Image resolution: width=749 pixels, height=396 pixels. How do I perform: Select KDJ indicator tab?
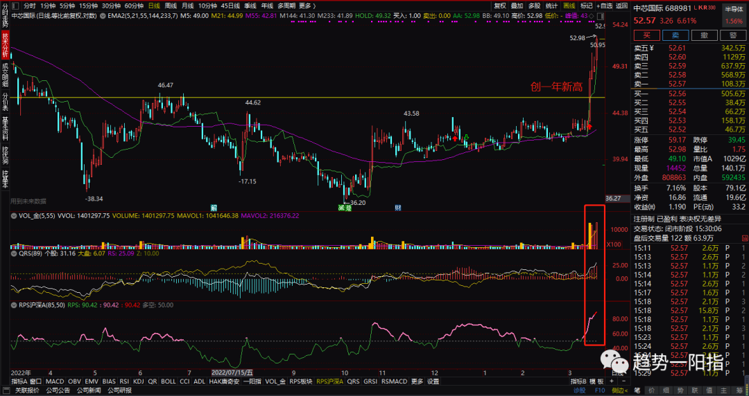point(139,381)
